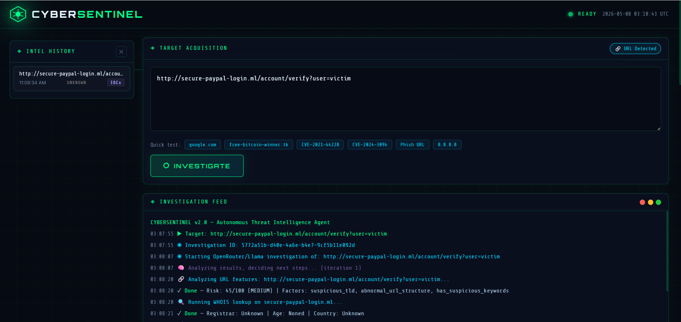Click 'Risk: 45/100 (MEDIUM)' text
Image resolution: width=681 pixels, height=322 pixels.
click(239, 291)
